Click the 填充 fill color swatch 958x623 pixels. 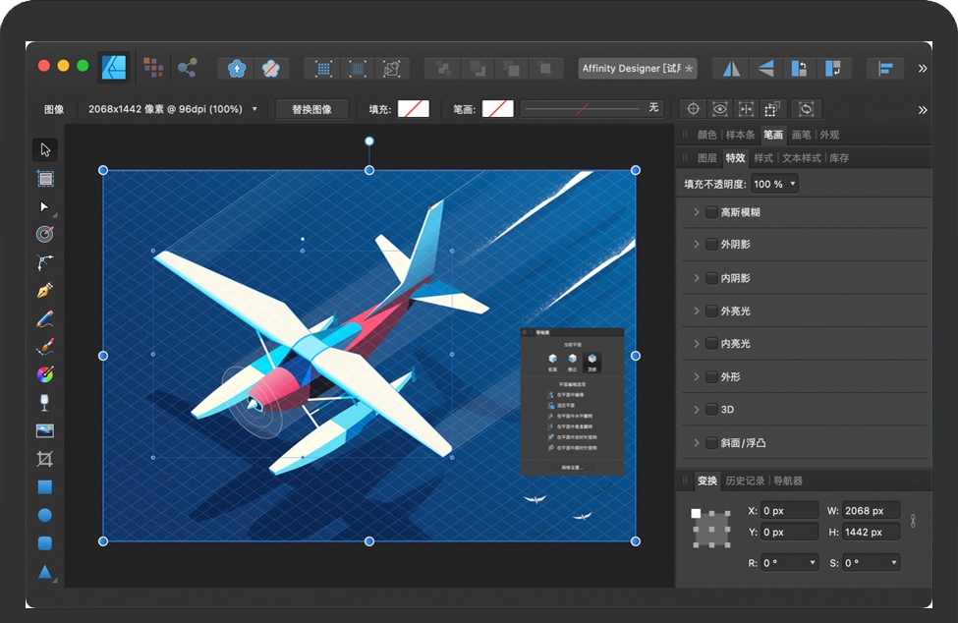(x=413, y=109)
